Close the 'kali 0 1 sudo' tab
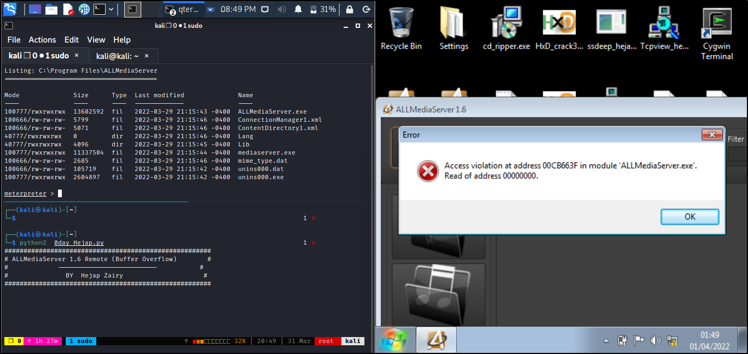748x354 pixels. pos(77,55)
